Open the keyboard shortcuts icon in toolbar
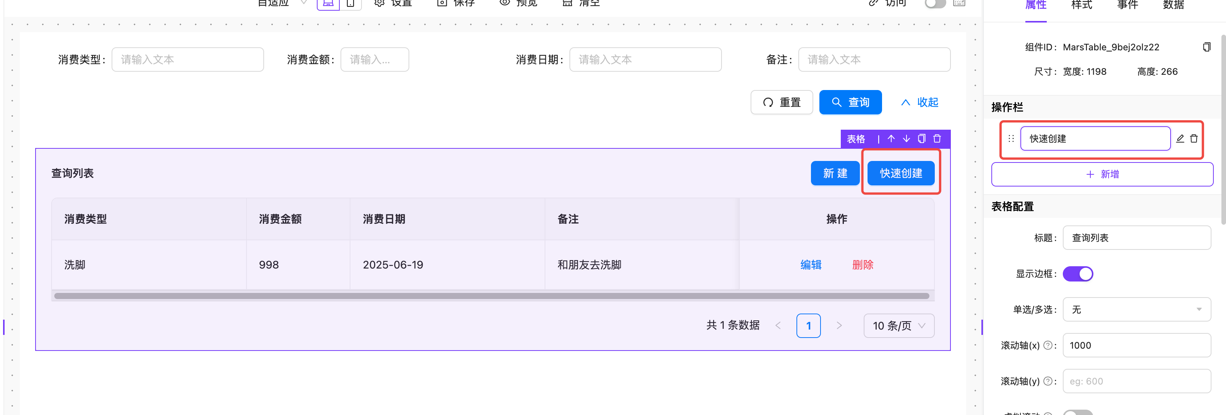 point(959,3)
